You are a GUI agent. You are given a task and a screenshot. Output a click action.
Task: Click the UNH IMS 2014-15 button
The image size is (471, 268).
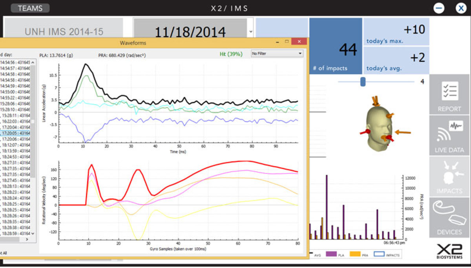pos(64,31)
